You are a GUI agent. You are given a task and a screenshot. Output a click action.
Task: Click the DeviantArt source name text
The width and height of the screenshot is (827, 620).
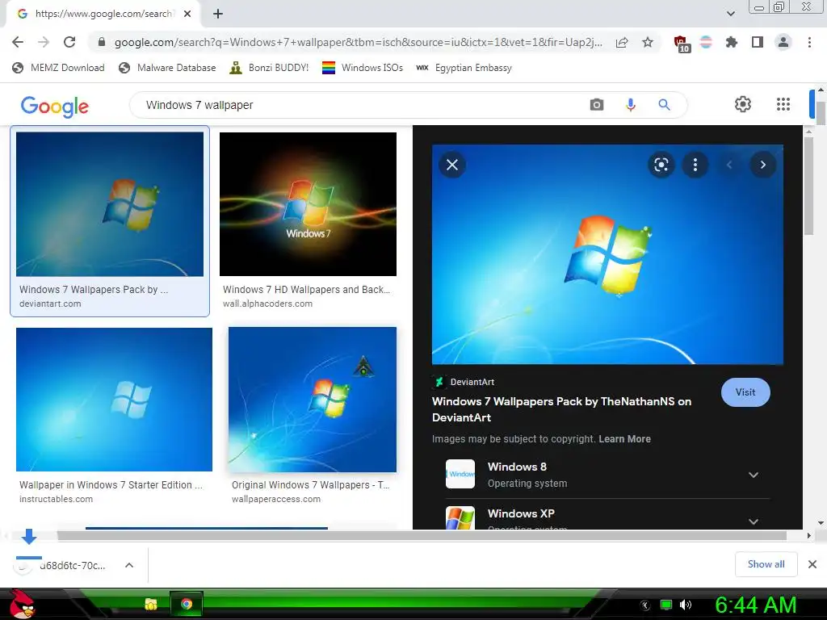coord(472,382)
